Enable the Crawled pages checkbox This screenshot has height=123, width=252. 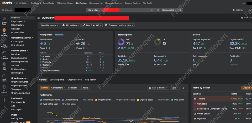tap(60, 104)
